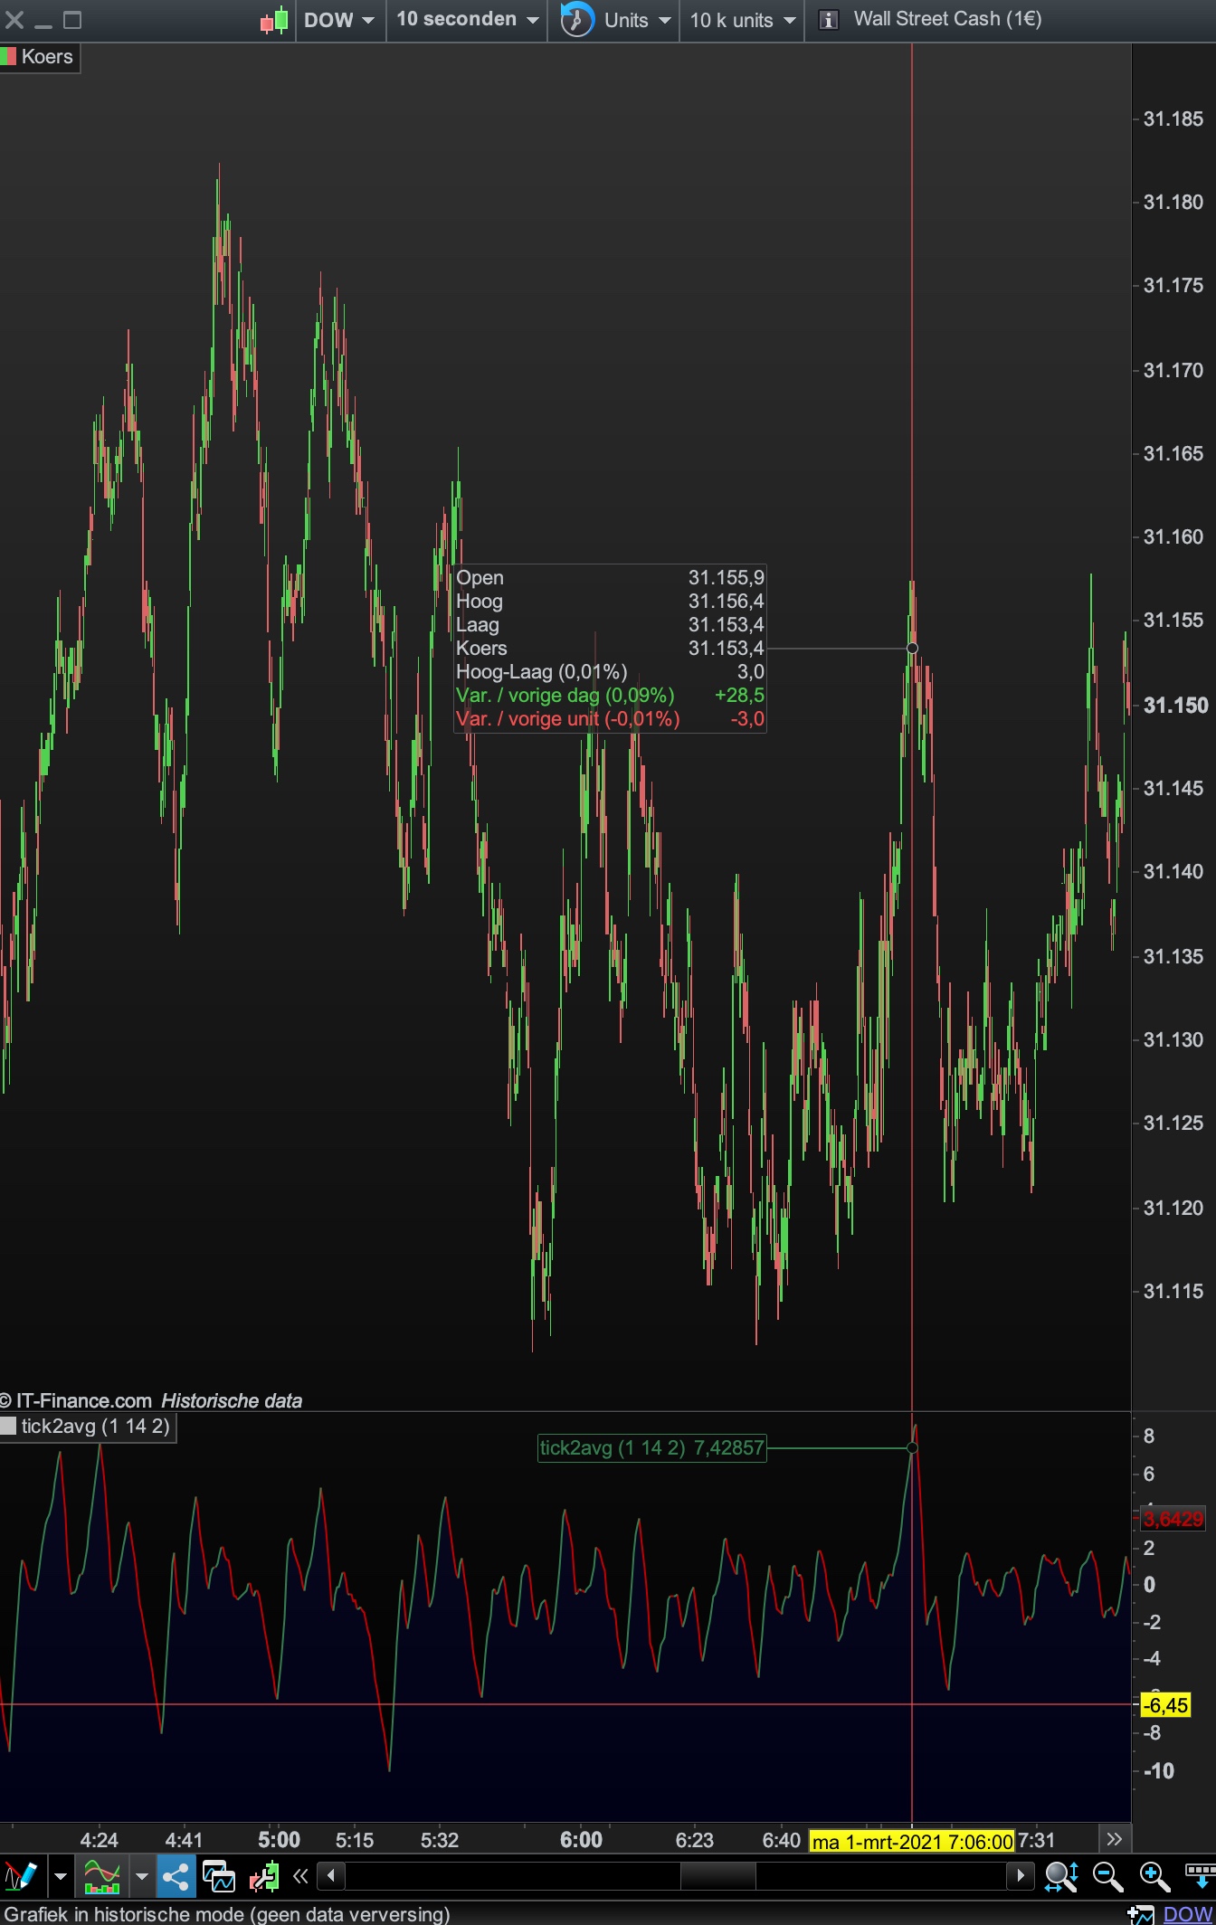Click the tick2avg 7,42857 value tooltip

(x=651, y=1447)
